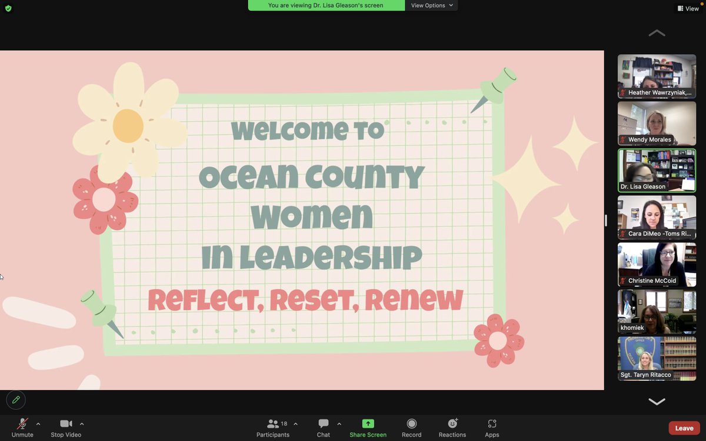This screenshot has height=441, width=706.
Task: Open the View layout menu
Action: (x=688, y=8)
